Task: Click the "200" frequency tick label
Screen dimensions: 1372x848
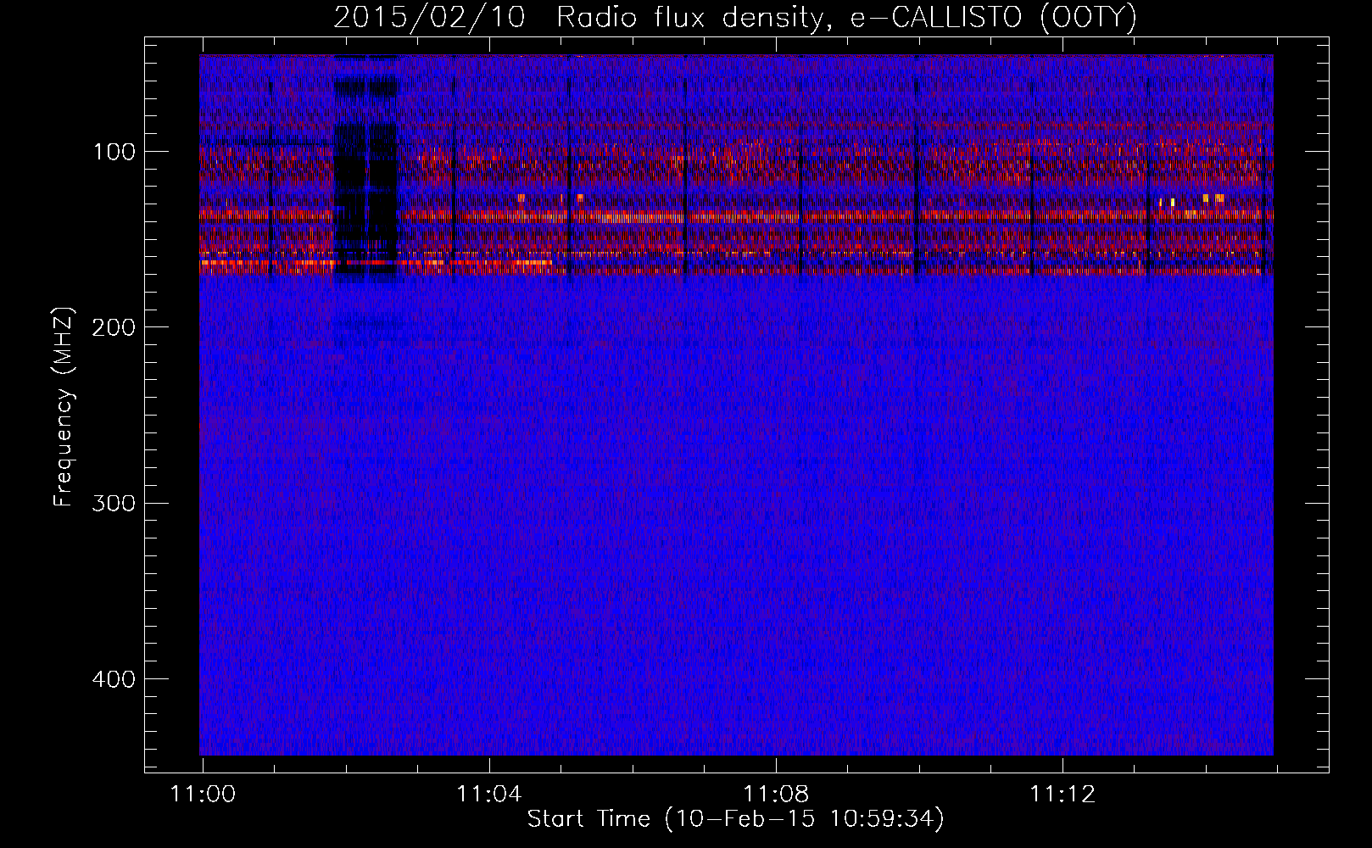Action: (x=114, y=328)
